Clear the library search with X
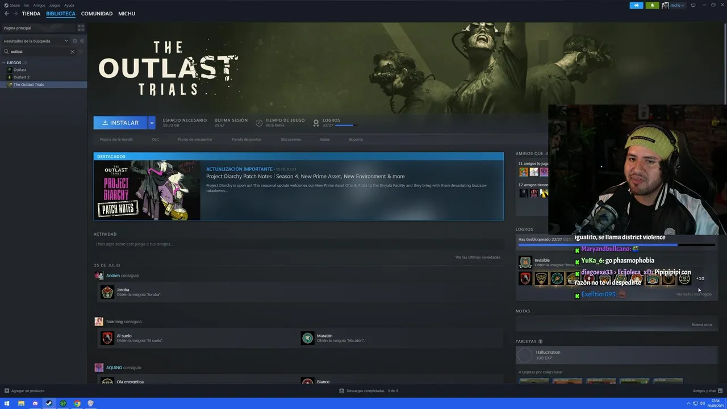Screen dimensions: 727x409 pos(72,52)
